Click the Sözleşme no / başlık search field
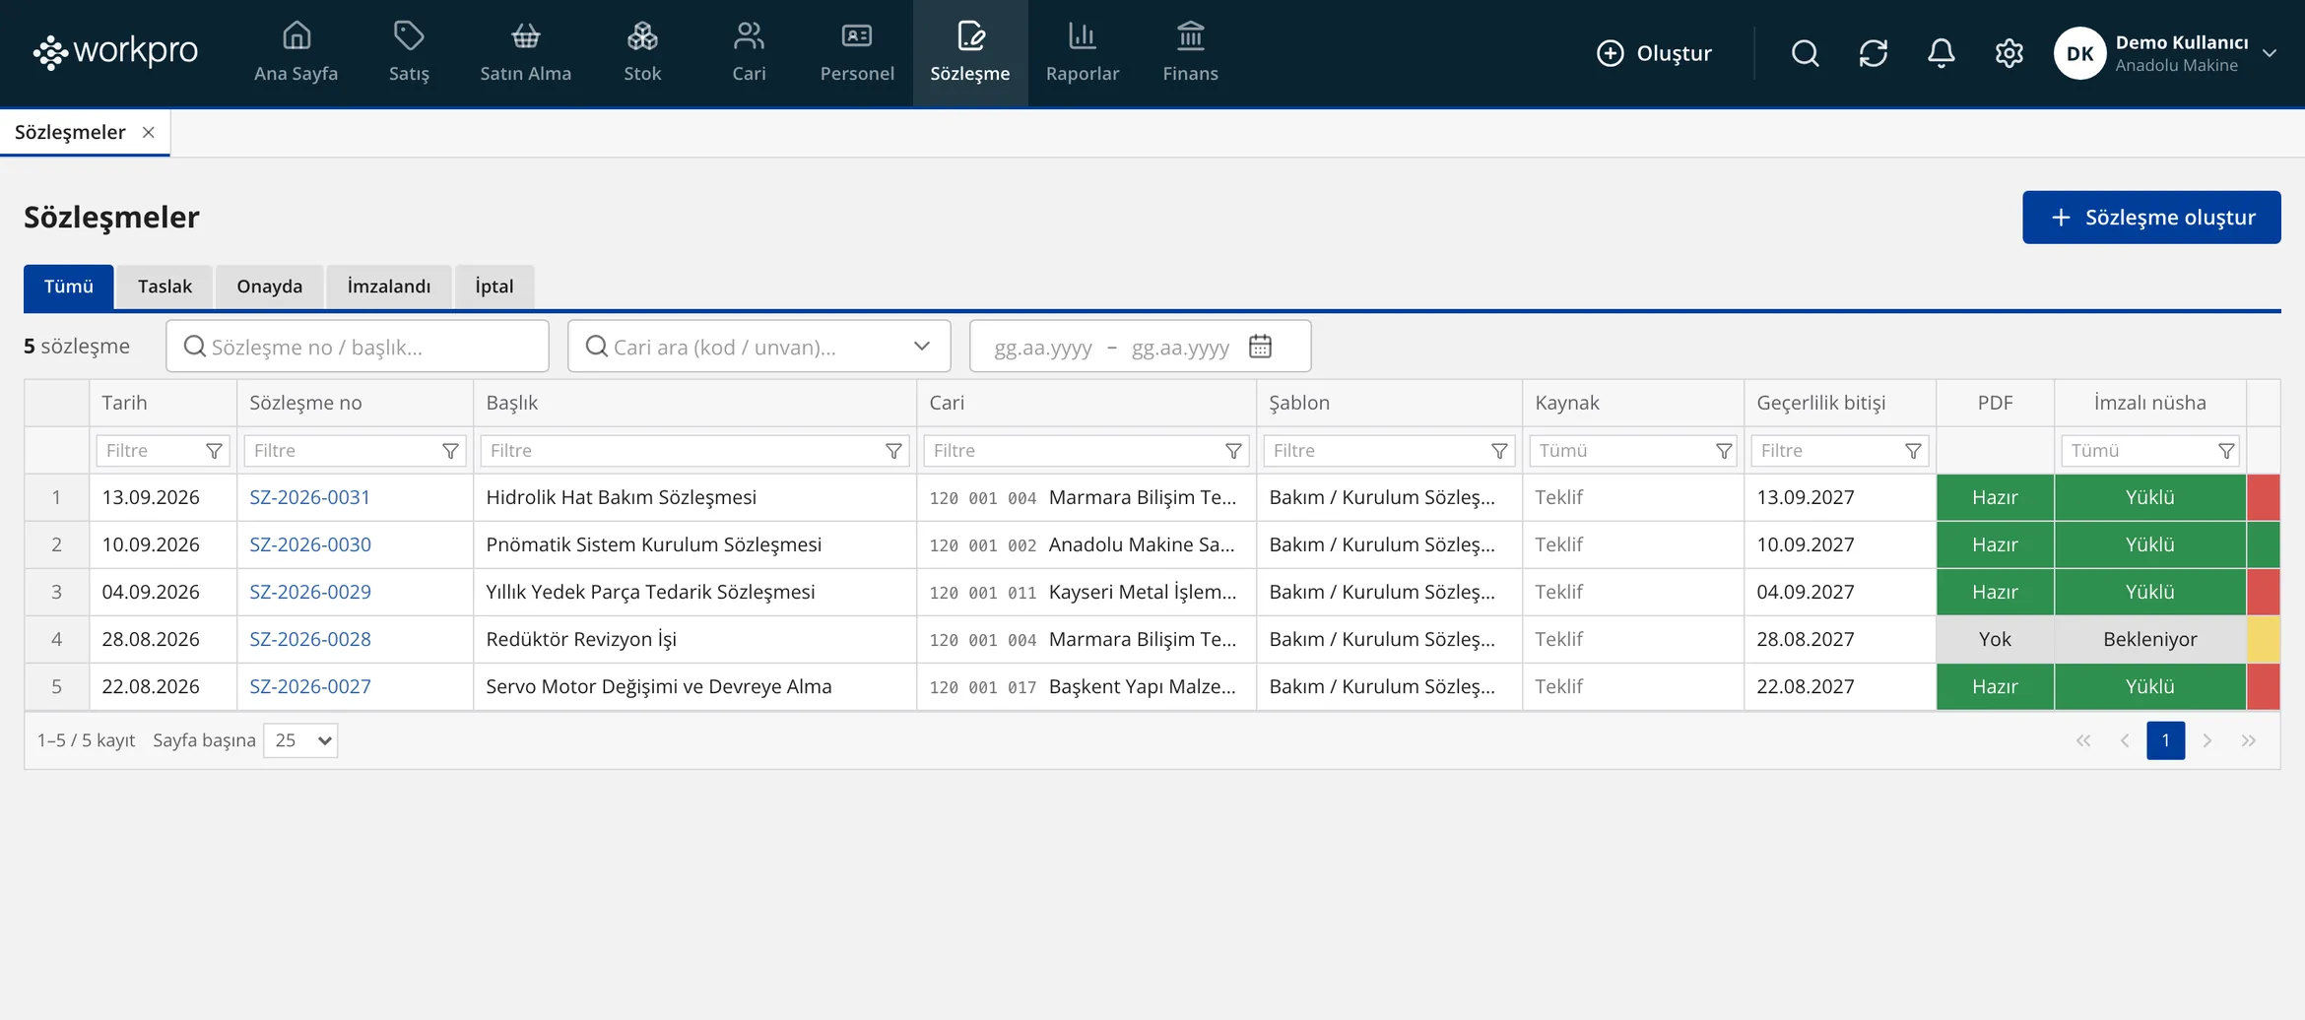 pyautogui.click(x=358, y=347)
